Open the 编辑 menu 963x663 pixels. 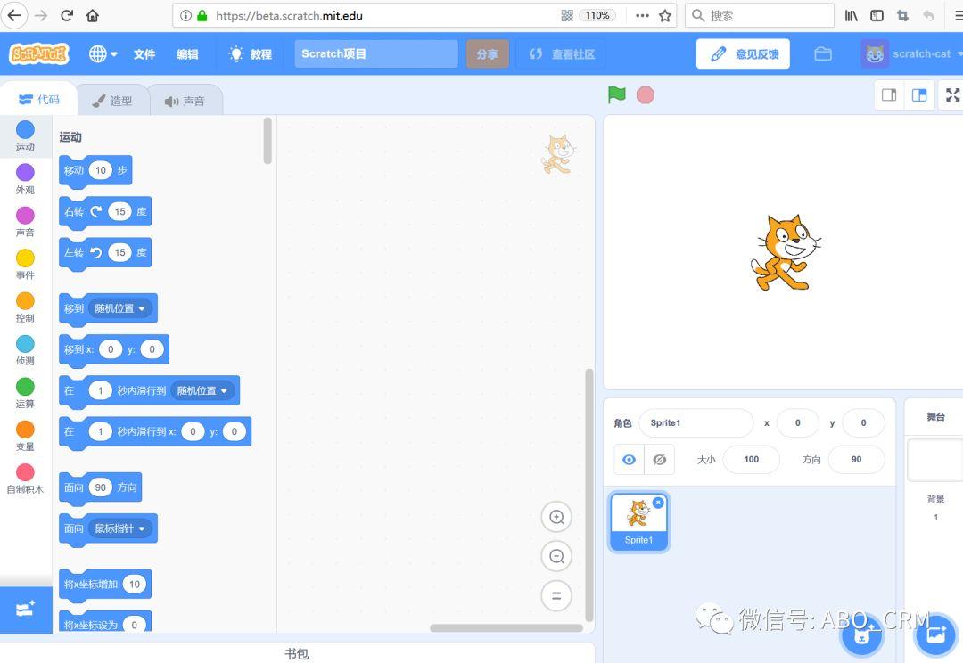coord(187,54)
